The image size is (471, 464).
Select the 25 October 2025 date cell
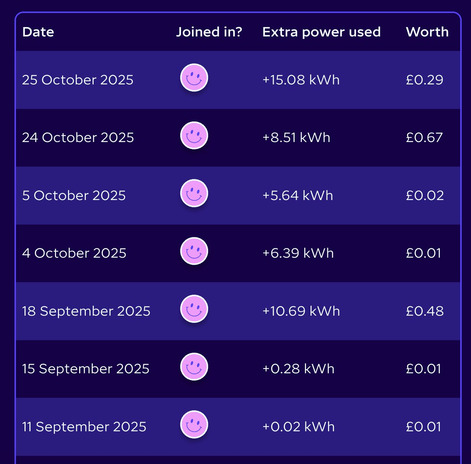(x=78, y=80)
